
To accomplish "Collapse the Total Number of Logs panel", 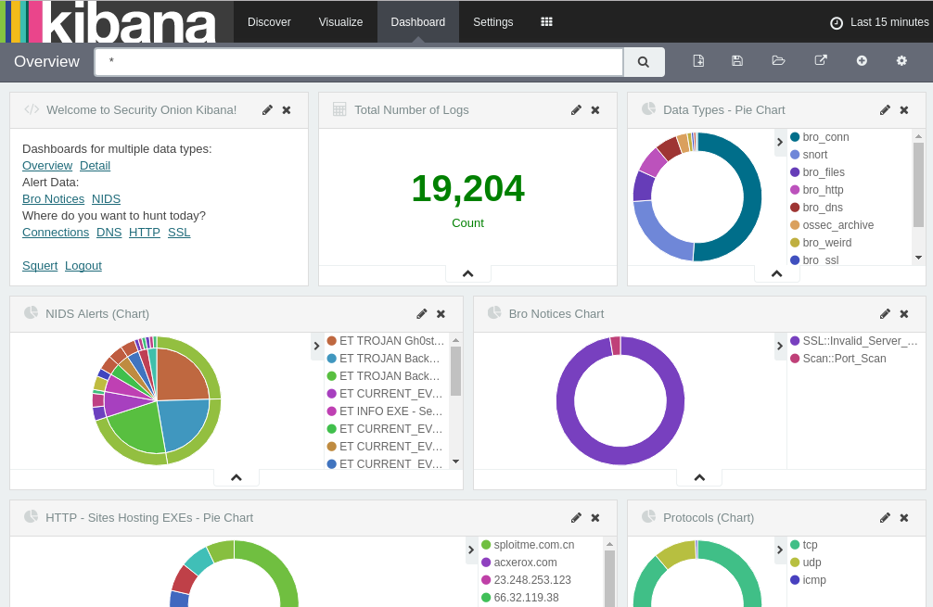I will [x=467, y=273].
